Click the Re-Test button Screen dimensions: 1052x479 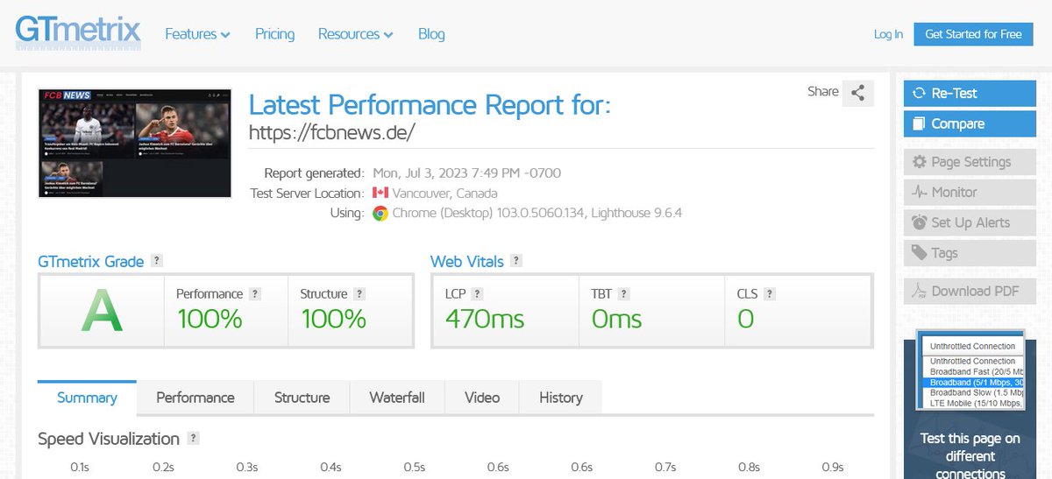[x=970, y=93]
